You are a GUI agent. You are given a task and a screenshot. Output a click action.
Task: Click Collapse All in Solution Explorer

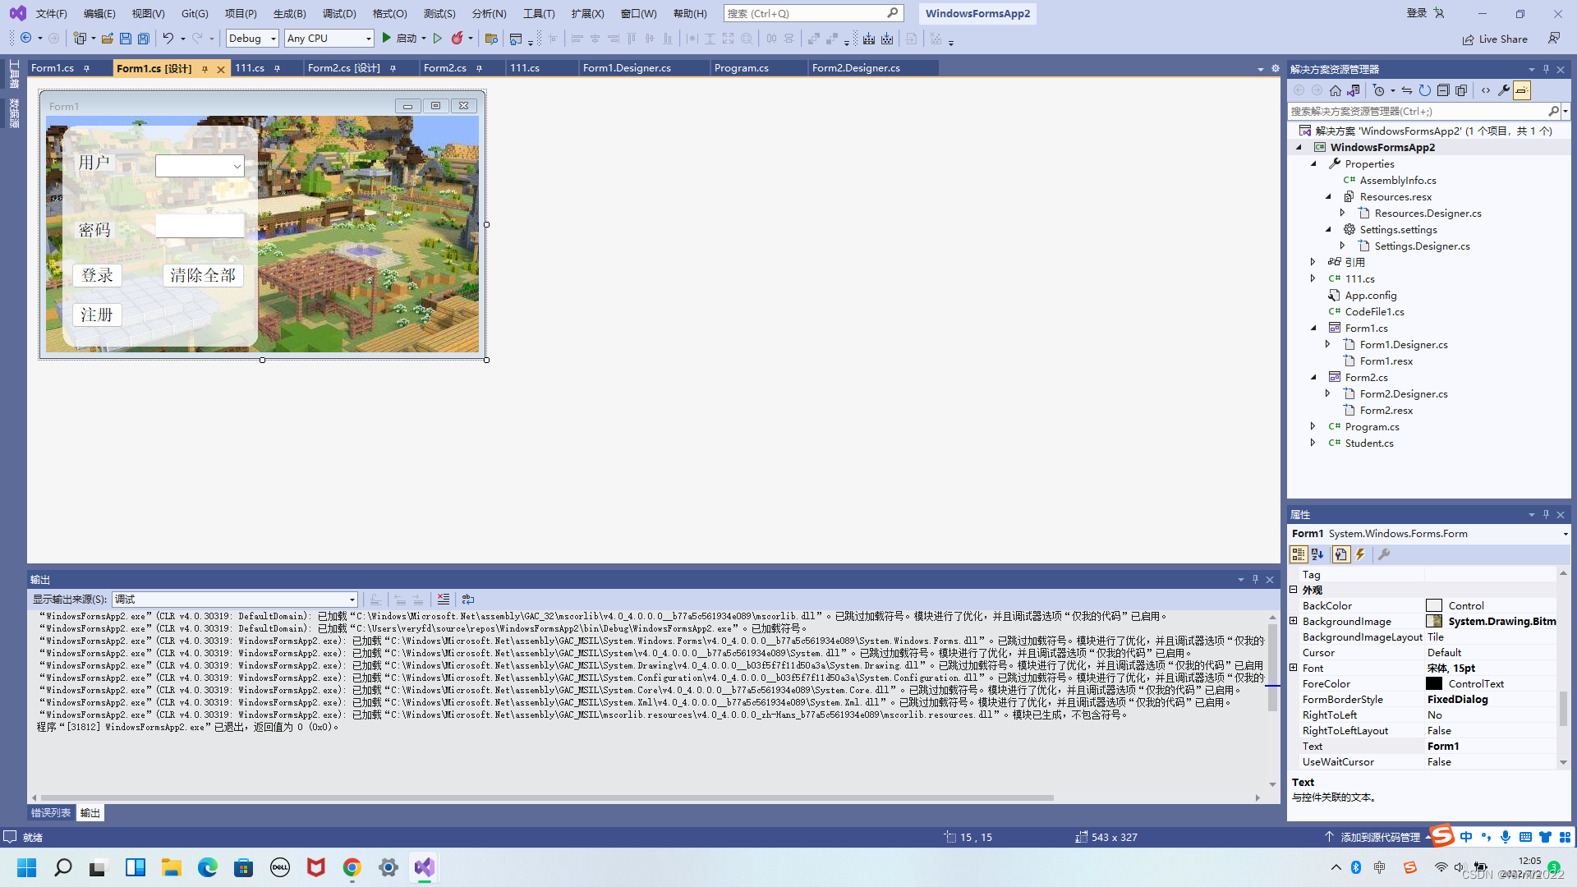coord(1443,90)
